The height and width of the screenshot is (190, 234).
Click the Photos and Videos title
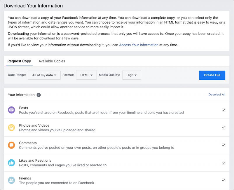point(34,125)
